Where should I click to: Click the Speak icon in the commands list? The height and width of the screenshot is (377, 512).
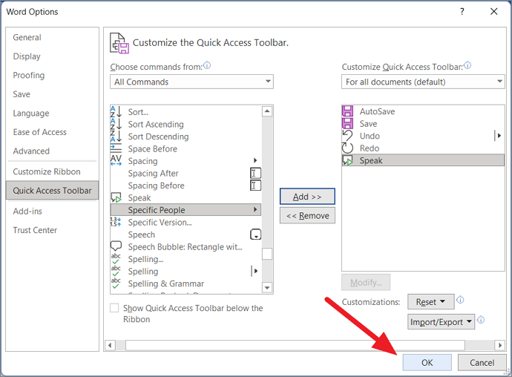(116, 197)
